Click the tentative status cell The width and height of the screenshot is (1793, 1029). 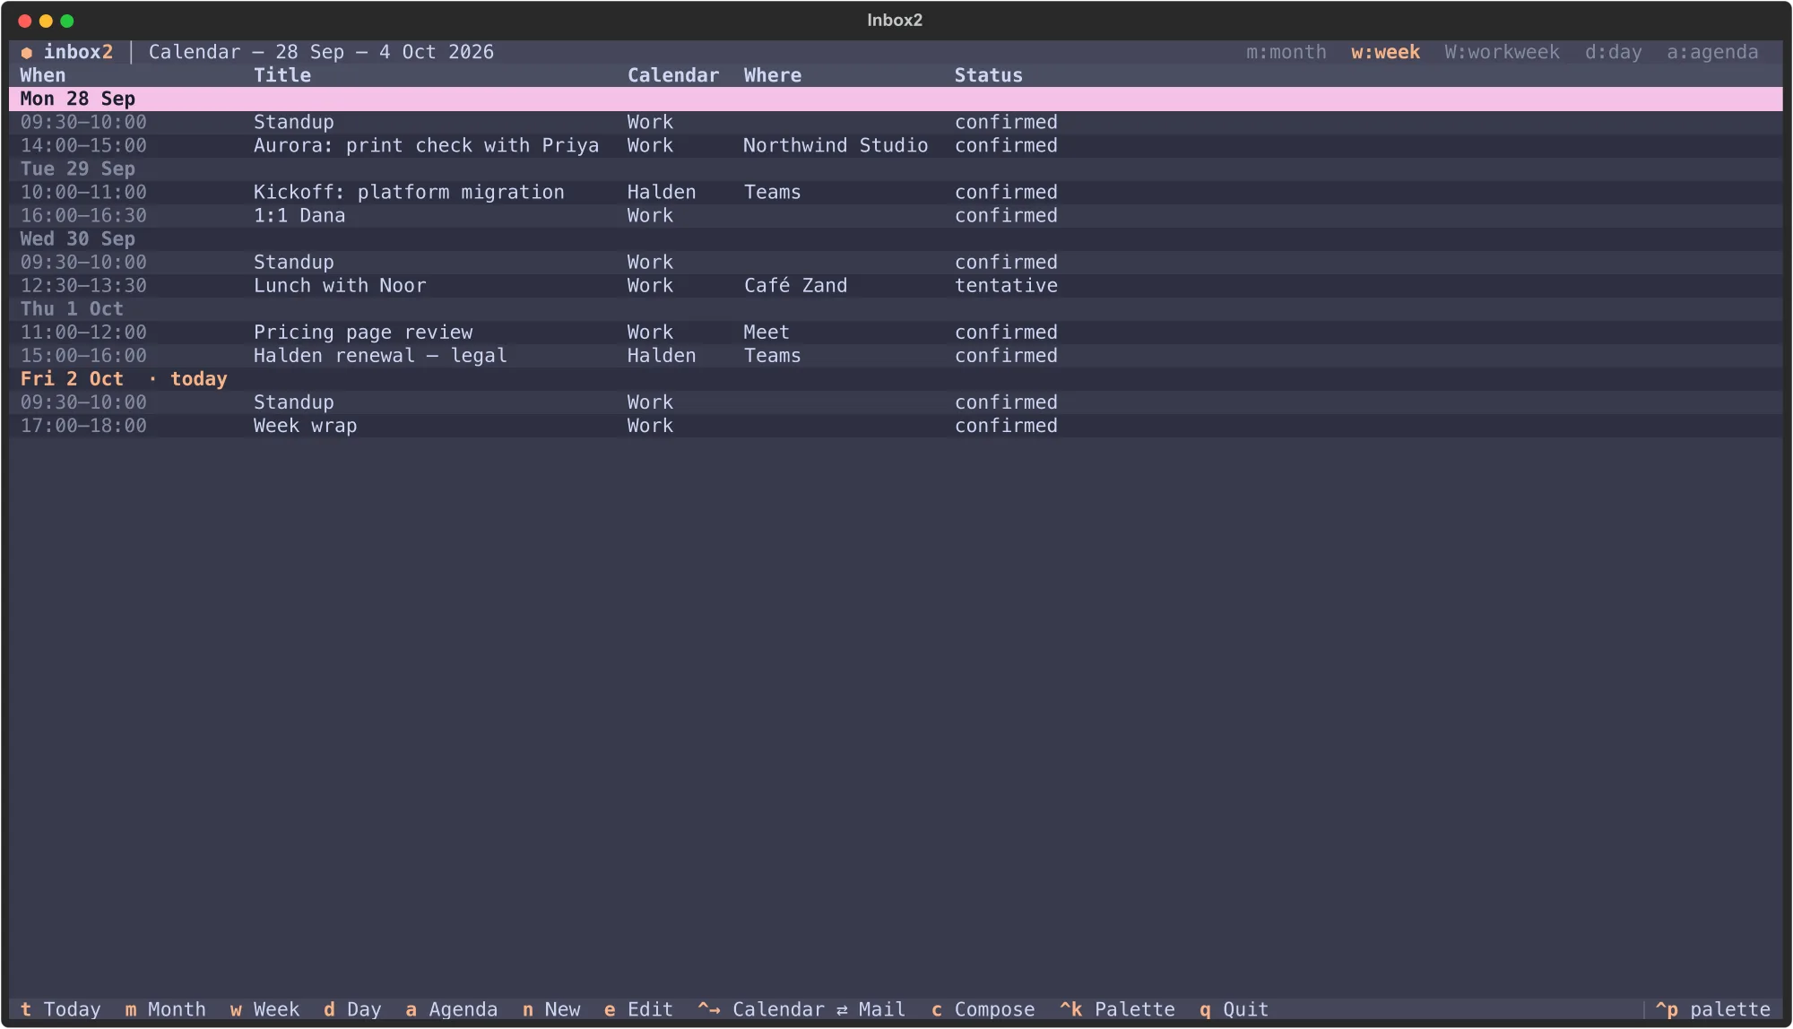click(x=1006, y=285)
